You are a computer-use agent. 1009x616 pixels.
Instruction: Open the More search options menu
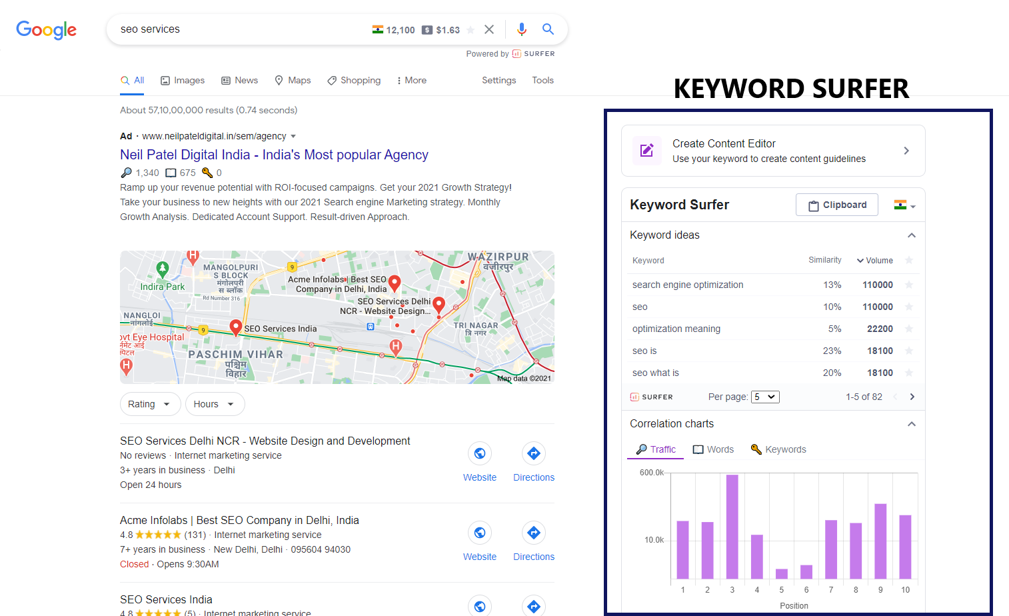coord(411,80)
